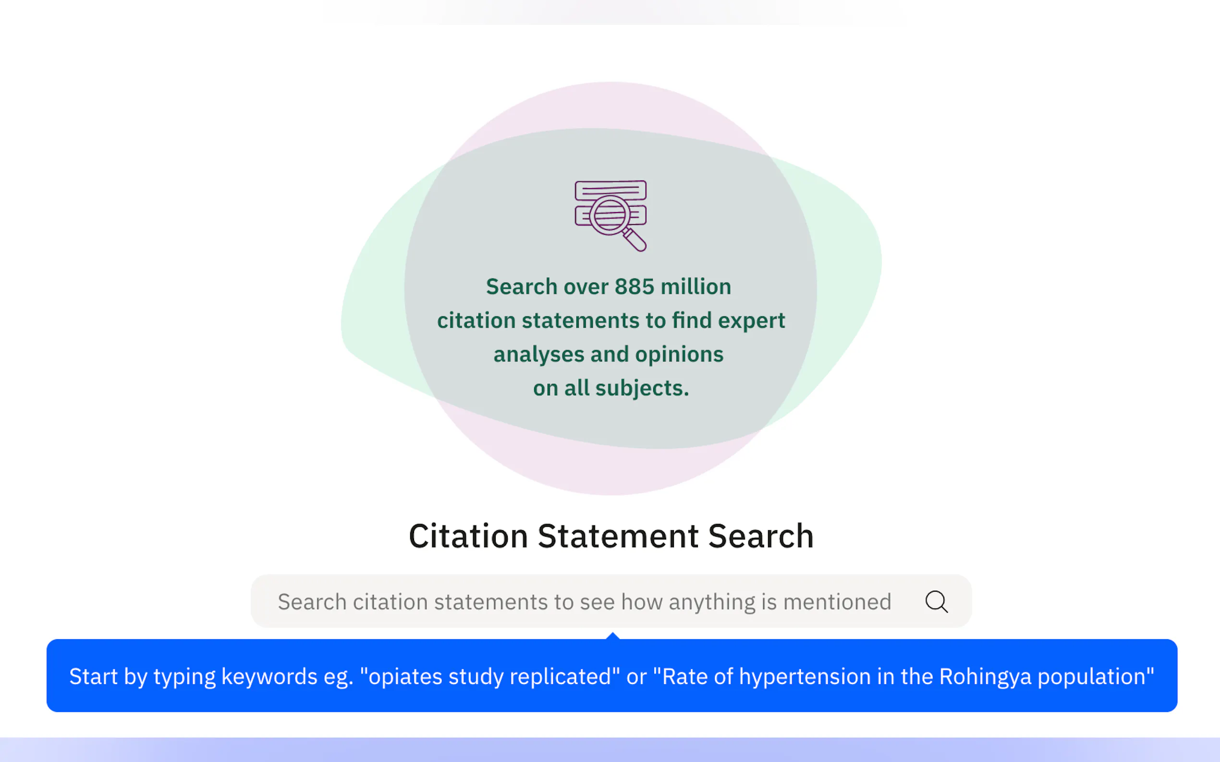This screenshot has width=1220, height=762.
Task: Click the top document bar in illustration
Action: click(x=610, y=189)
